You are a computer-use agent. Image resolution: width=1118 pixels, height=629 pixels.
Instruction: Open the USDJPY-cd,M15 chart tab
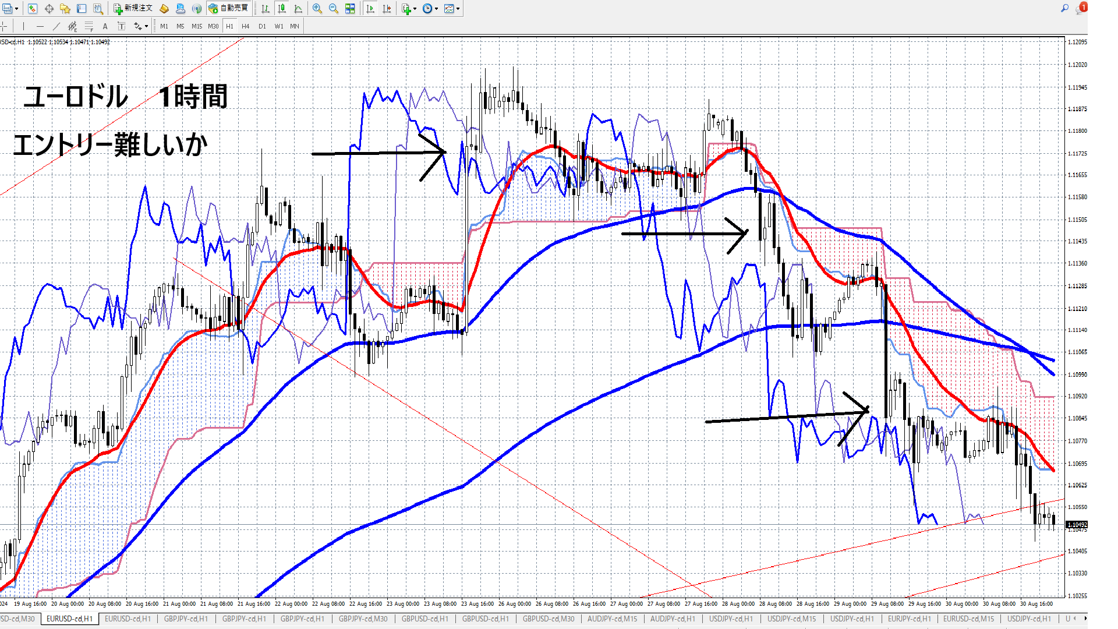[x=792, y=619]
